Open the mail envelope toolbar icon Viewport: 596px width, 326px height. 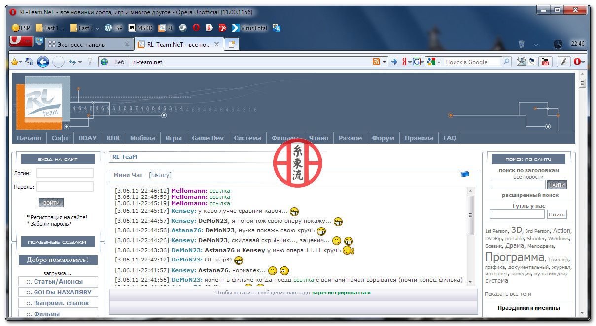pos(521,62)
